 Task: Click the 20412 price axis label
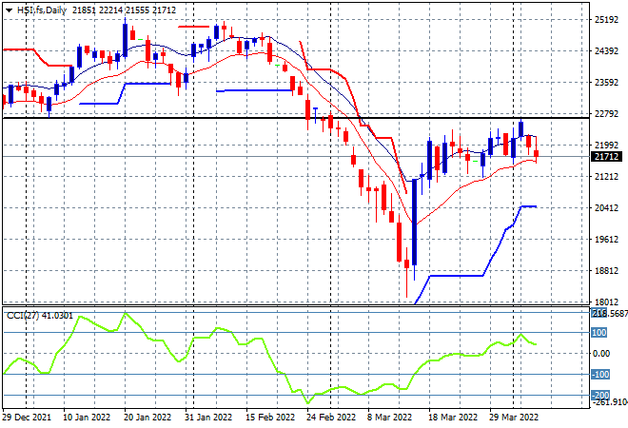tap(606, 207)
